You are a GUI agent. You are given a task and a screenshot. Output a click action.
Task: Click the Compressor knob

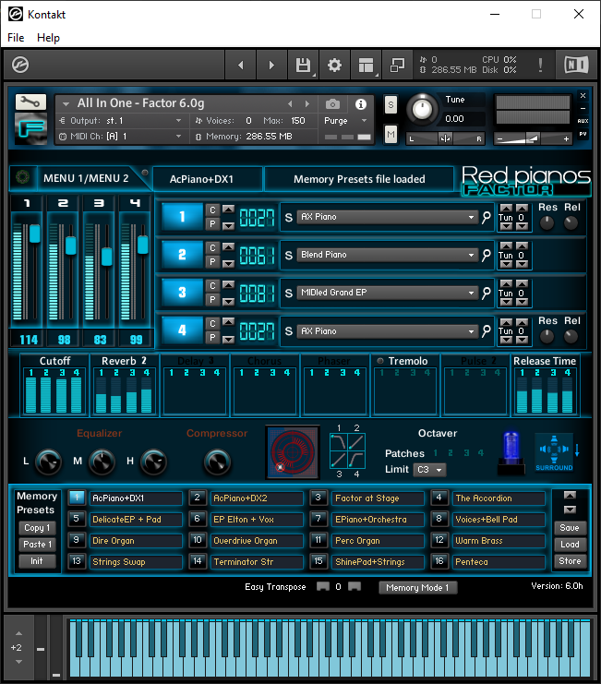(x=217, y=462)
